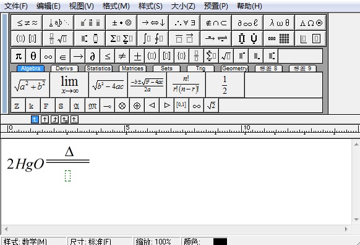The height and width of the screenshot is (245, 360).
Task: Open the matrix templates palette
Action: [279, 38]
